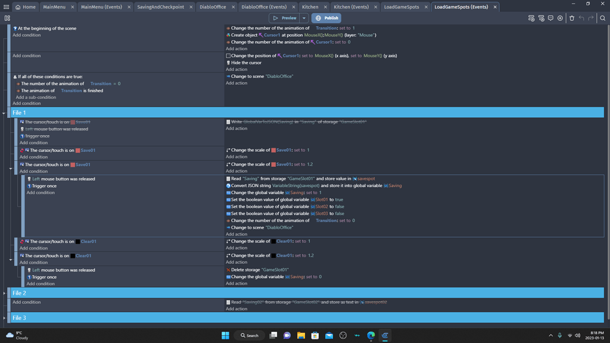
Task: Collapse the File 1 group
Action: pos(5,112)
